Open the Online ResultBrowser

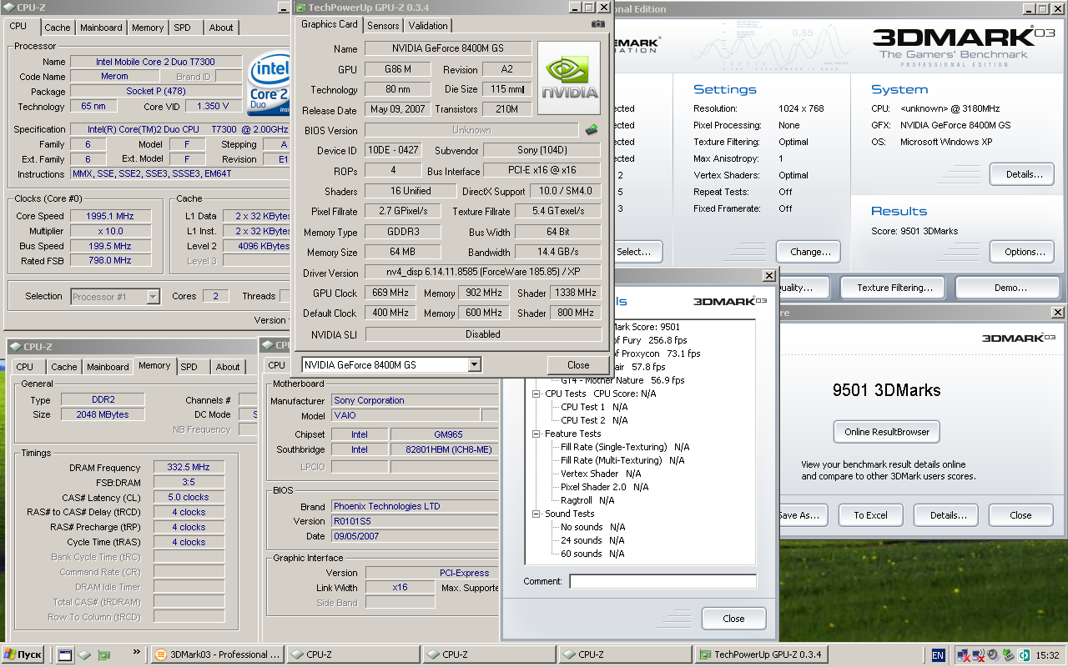[886, 432]
